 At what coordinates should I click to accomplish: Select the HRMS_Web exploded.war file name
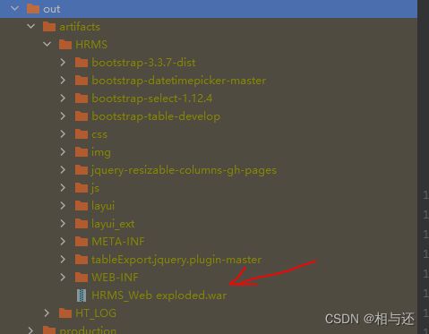[159, 295]
